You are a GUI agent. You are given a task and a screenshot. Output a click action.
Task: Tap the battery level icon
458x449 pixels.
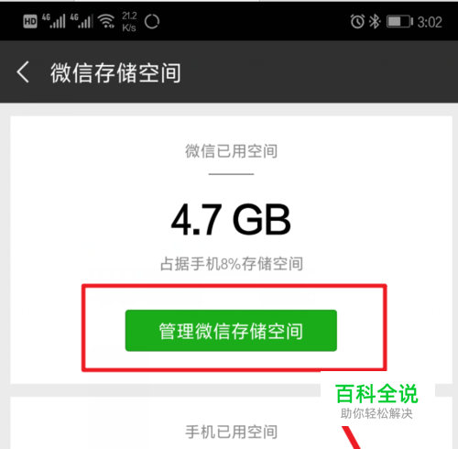399,22
